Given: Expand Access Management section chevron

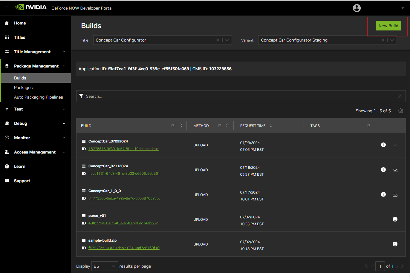Looking at the screenshot, I should 64,152.
